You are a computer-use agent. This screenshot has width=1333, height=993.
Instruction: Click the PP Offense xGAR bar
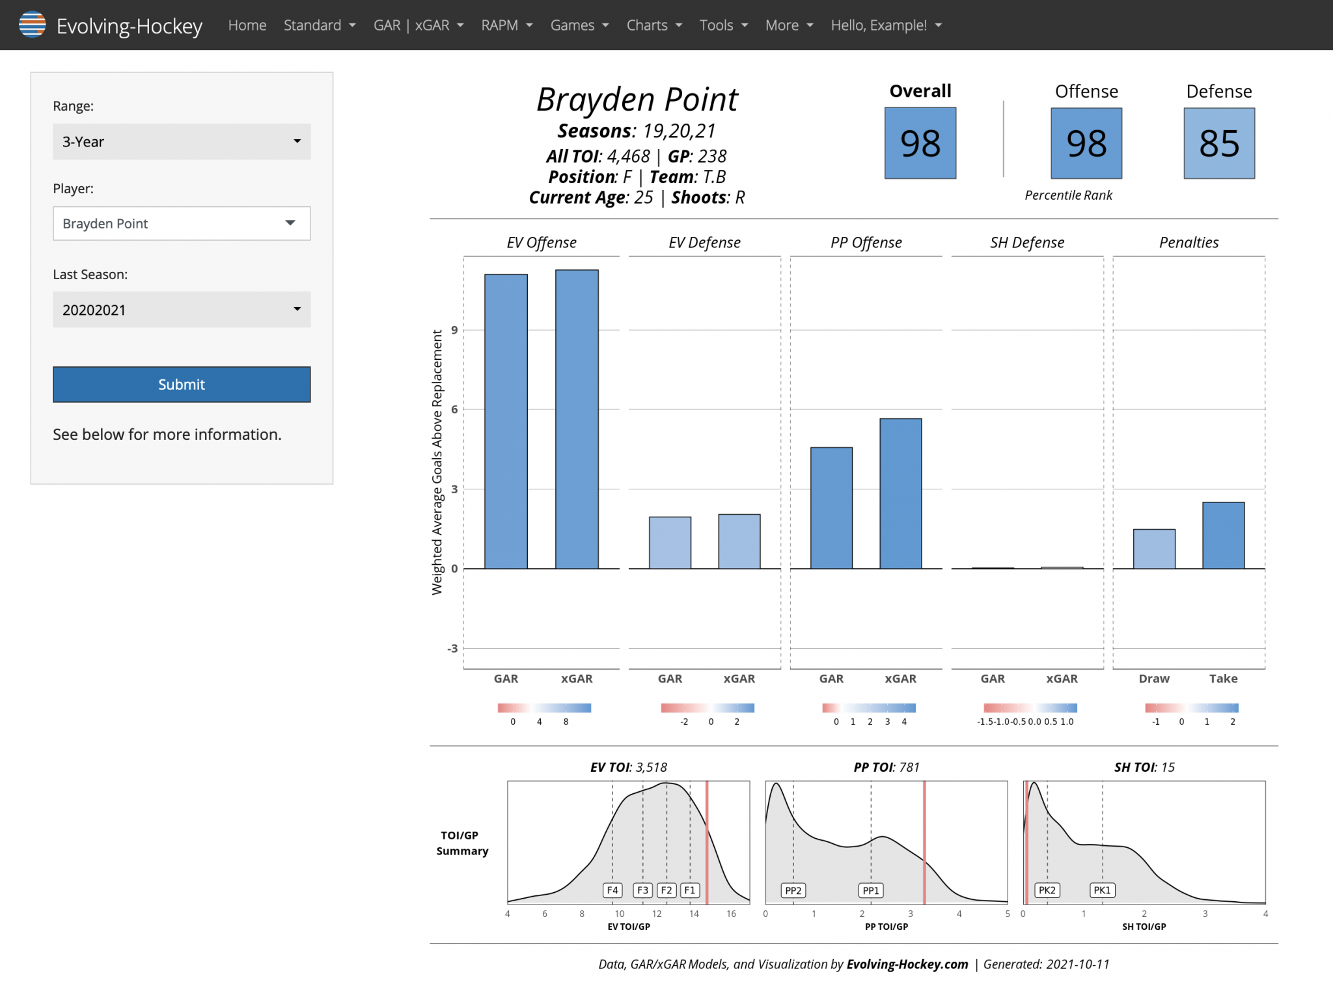[x=900, y=493]
